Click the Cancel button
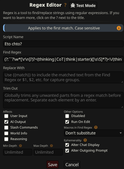The width and height of the screenshot is (124, 169). click(x=72, y=165)
